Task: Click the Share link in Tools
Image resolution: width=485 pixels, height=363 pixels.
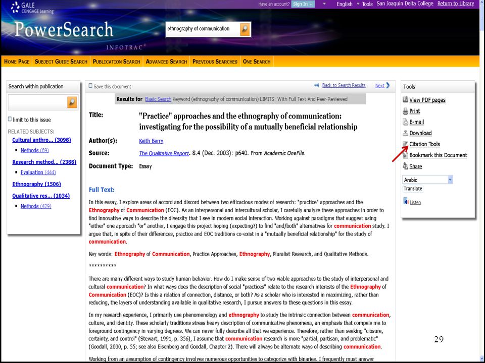Action: [x=415, y=166]
